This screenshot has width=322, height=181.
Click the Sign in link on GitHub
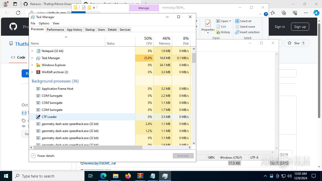(x=280, y=27)
